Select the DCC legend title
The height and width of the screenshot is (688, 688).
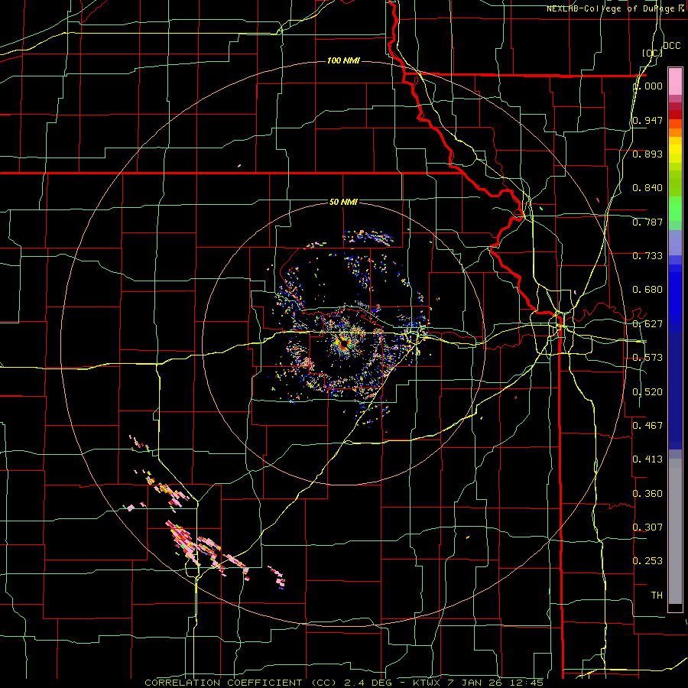[671, 46]
